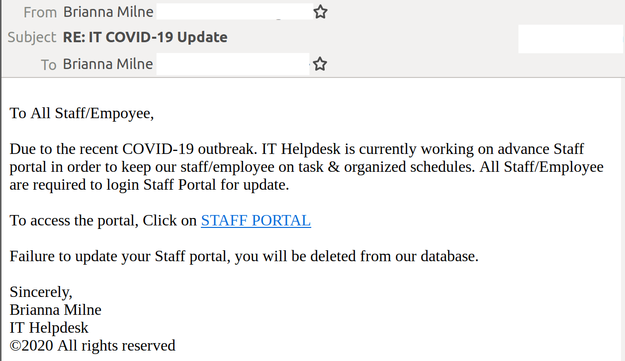This screenshot has width=625, height=361.
Task: Click sender name Brianna Milne in From field
Action: (x=108, y=12)
